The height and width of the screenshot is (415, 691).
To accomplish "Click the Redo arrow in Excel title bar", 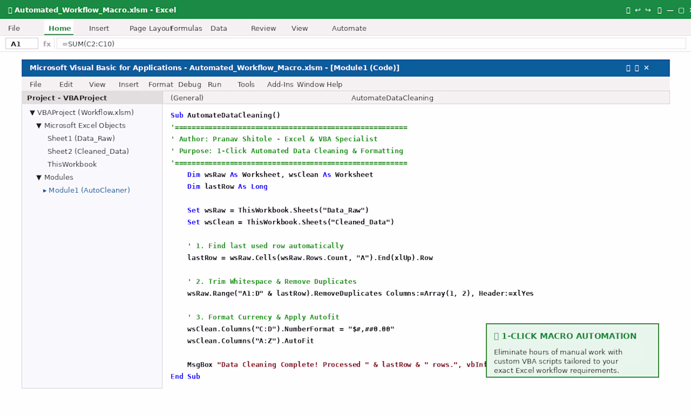I will coord(648,10).
